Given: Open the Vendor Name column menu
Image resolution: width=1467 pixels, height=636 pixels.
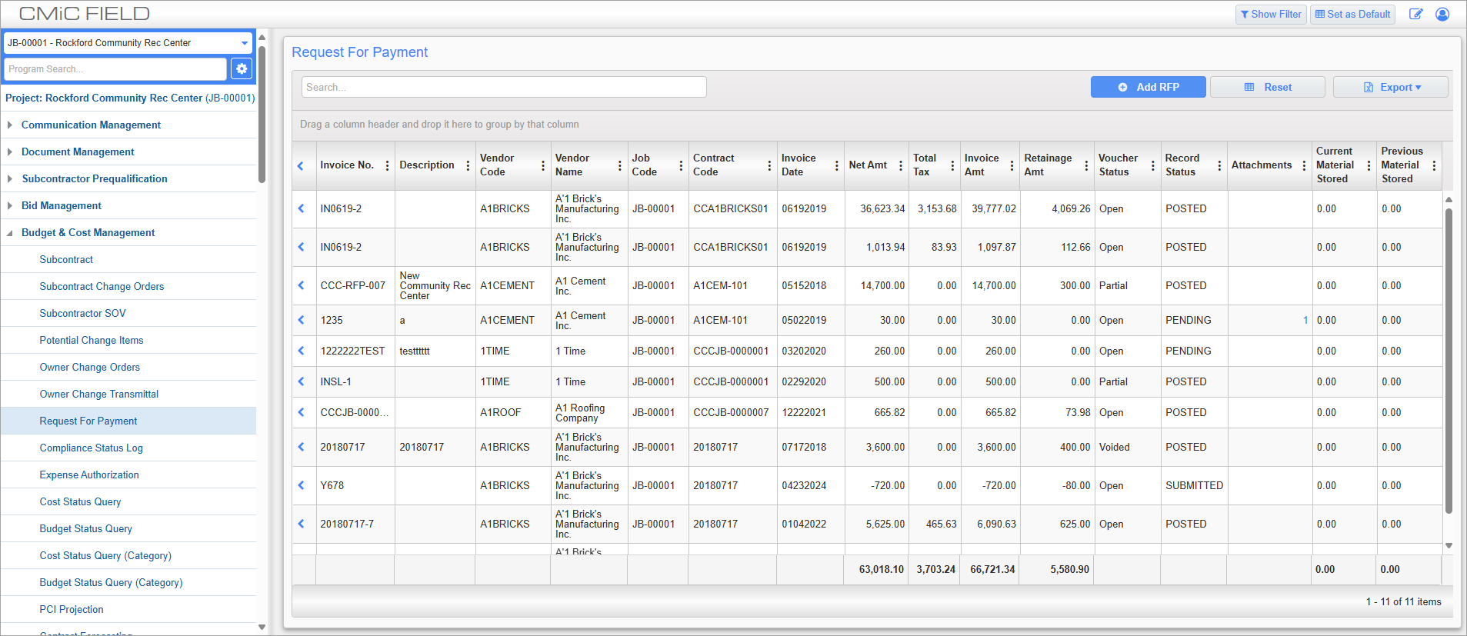Looking at the screenshot, I should point(620,165).
